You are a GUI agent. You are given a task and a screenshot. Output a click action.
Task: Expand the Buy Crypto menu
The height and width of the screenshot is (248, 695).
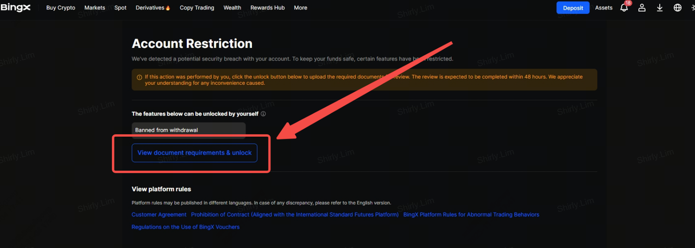click(61, 8)
